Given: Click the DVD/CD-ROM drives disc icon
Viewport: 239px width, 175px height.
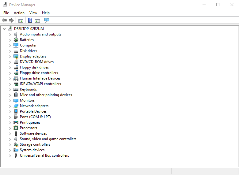Looking at the screenshot, I should (16, 62).
